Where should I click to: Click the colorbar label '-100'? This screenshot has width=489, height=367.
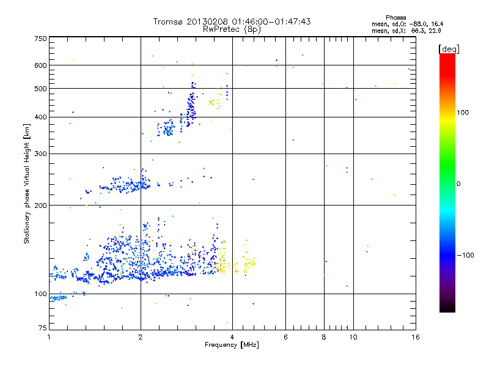tap(465, 255)
